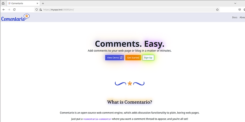Click the 'Add comments to your web page' subtitle
The height and width of the screenshot is (122, 245).
(130, 51)
